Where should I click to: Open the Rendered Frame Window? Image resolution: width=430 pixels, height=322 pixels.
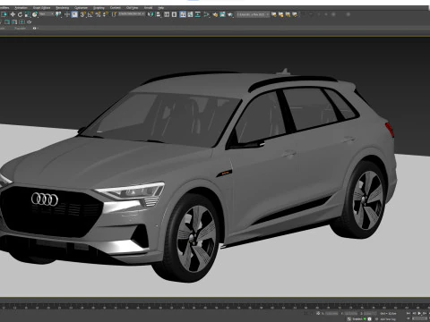click(x=222, y=14)
